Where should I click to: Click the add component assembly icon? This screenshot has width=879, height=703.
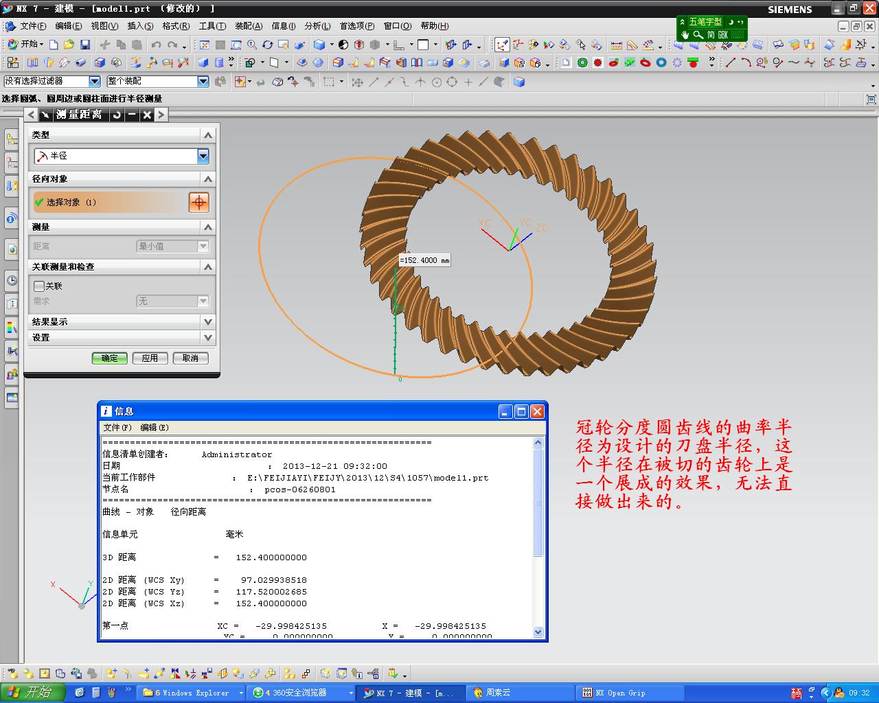pos(111,673)
